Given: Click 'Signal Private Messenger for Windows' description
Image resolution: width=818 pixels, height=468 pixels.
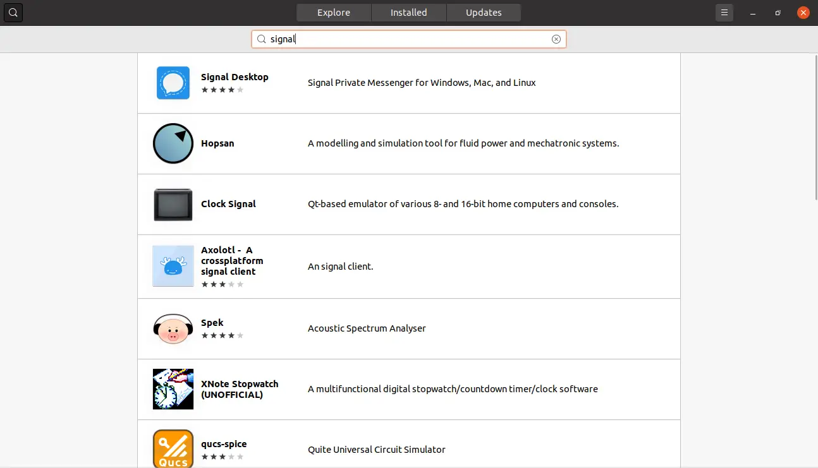Looking at the screenshot, I should 422,83.
